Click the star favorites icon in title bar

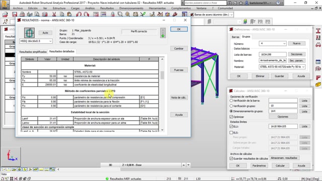coord(240,3)
